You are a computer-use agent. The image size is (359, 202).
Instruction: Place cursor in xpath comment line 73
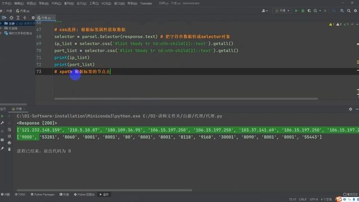click(82, 72)
